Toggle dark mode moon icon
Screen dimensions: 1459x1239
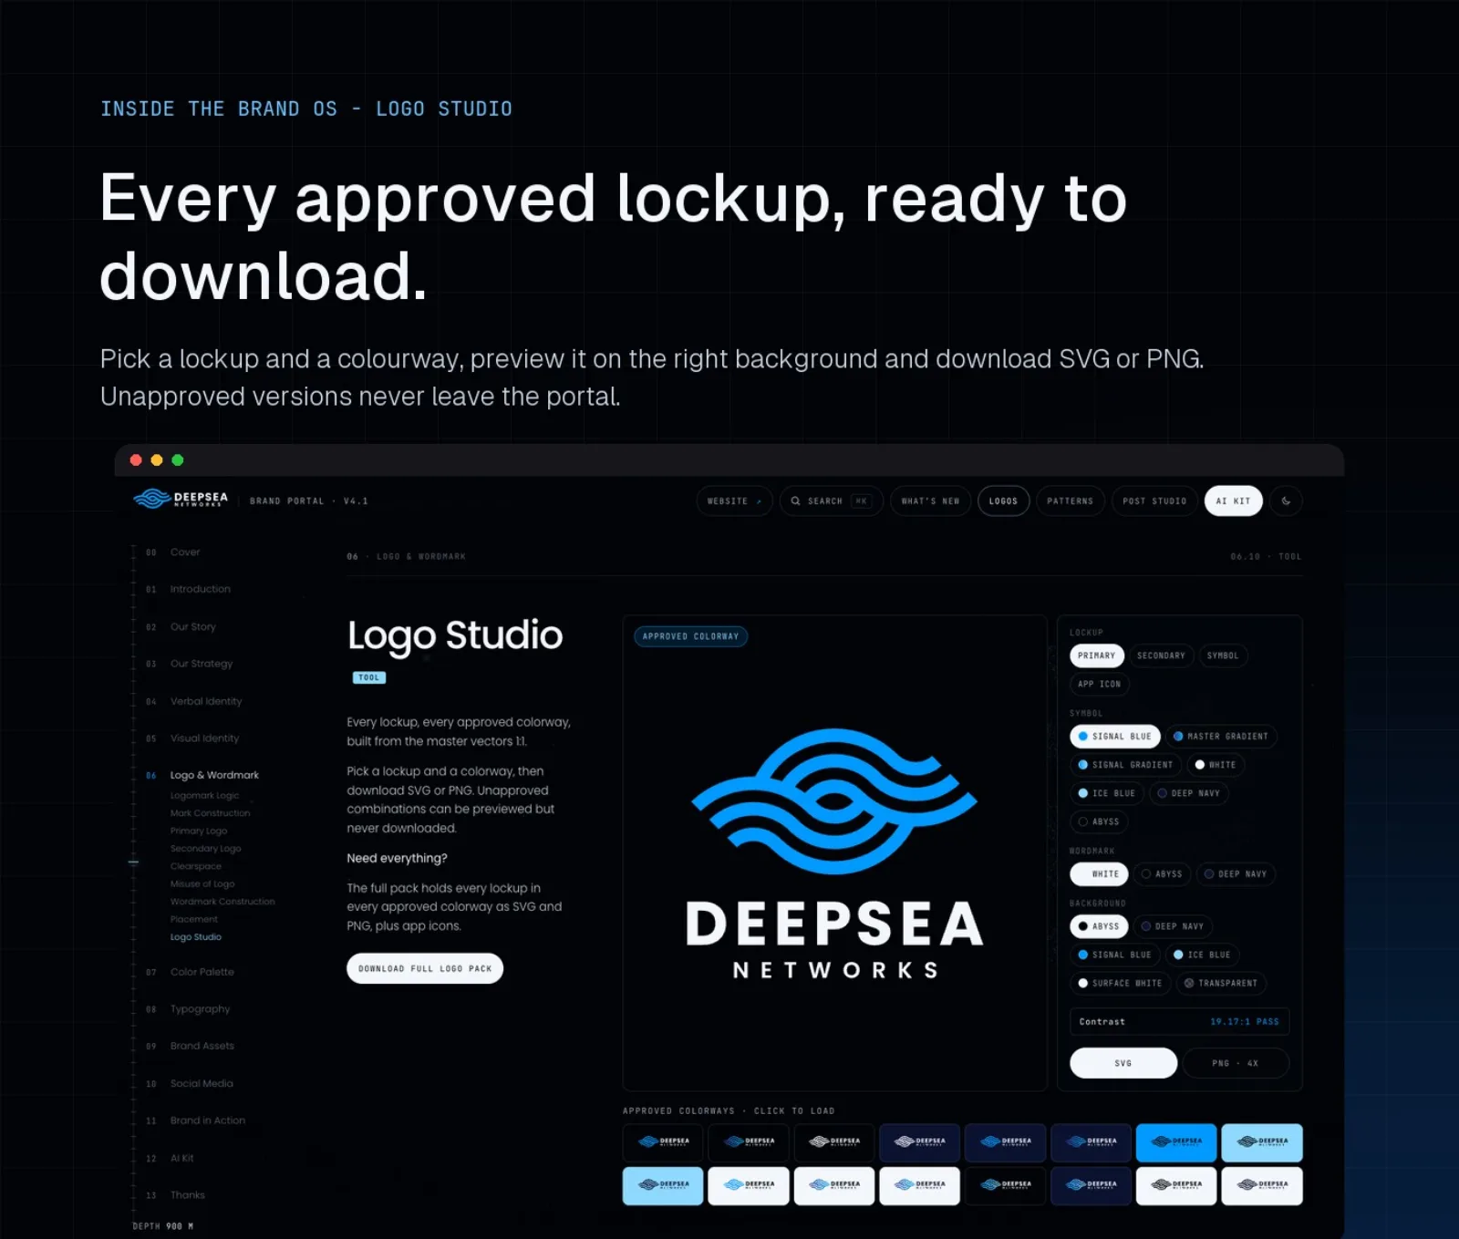pyautogui.click(x=1286, y=501)
